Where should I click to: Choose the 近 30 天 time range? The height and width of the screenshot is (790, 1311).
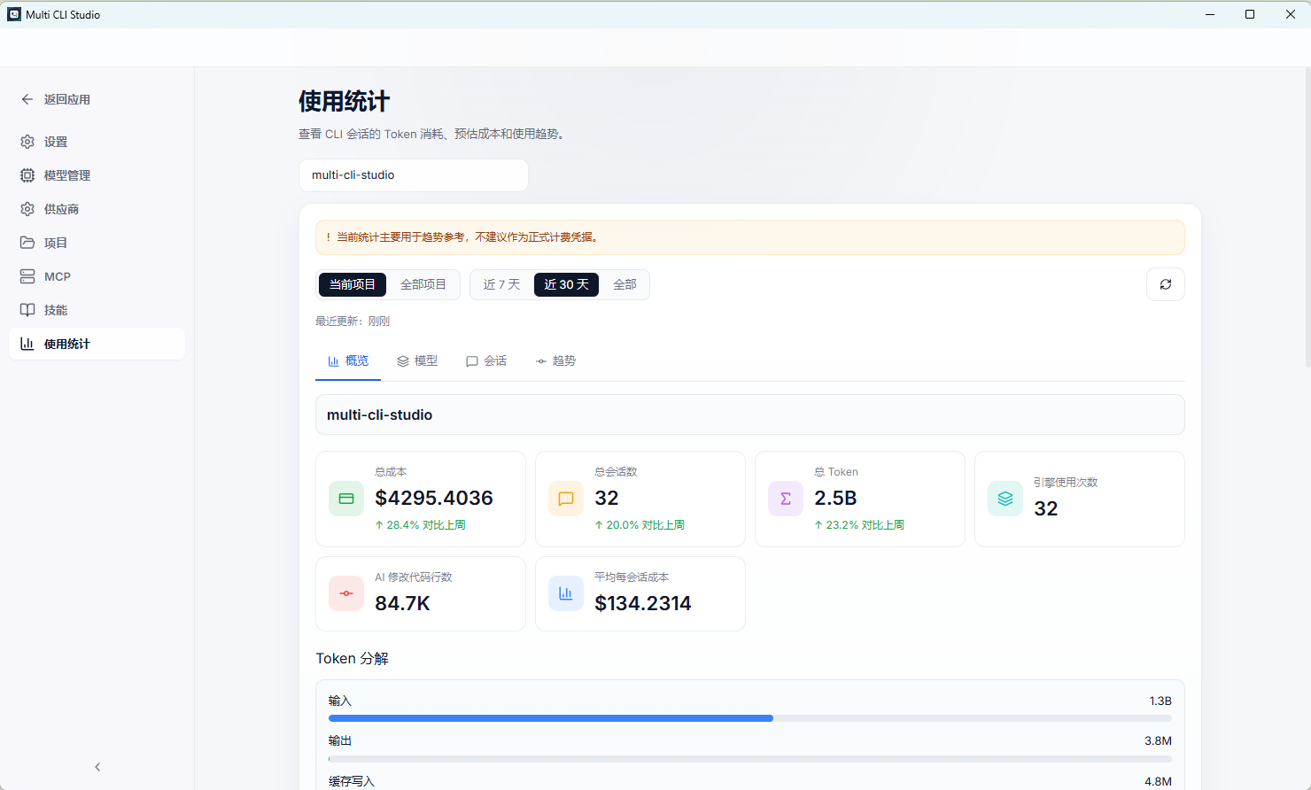coord(566,284)
